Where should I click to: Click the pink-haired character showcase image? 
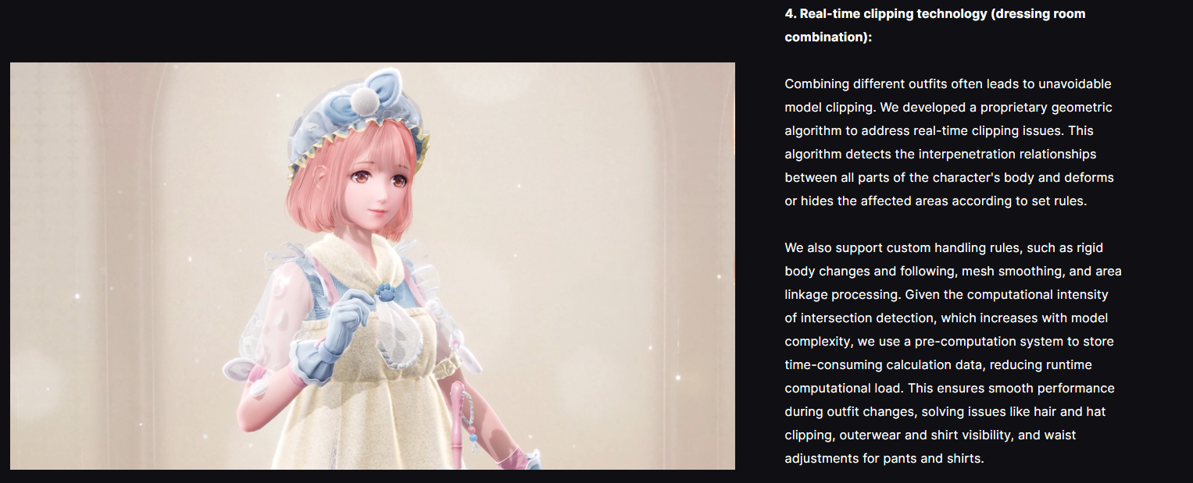pyautogui.click(x=373, y=266)
